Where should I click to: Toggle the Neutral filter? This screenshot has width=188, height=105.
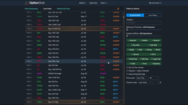pyautogui.click(x=155, y=41)
